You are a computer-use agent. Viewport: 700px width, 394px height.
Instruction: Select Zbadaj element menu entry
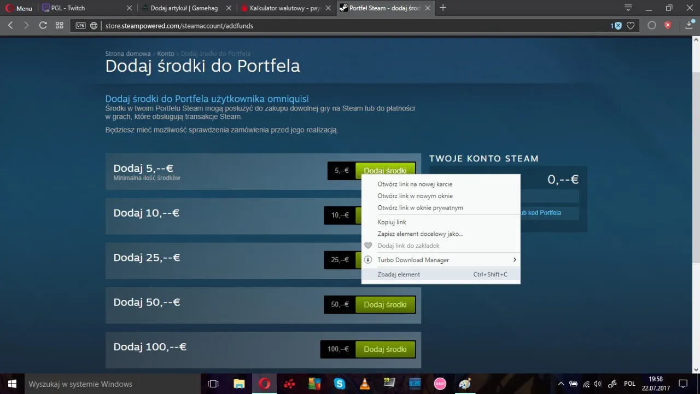click(x=441, y=274)
